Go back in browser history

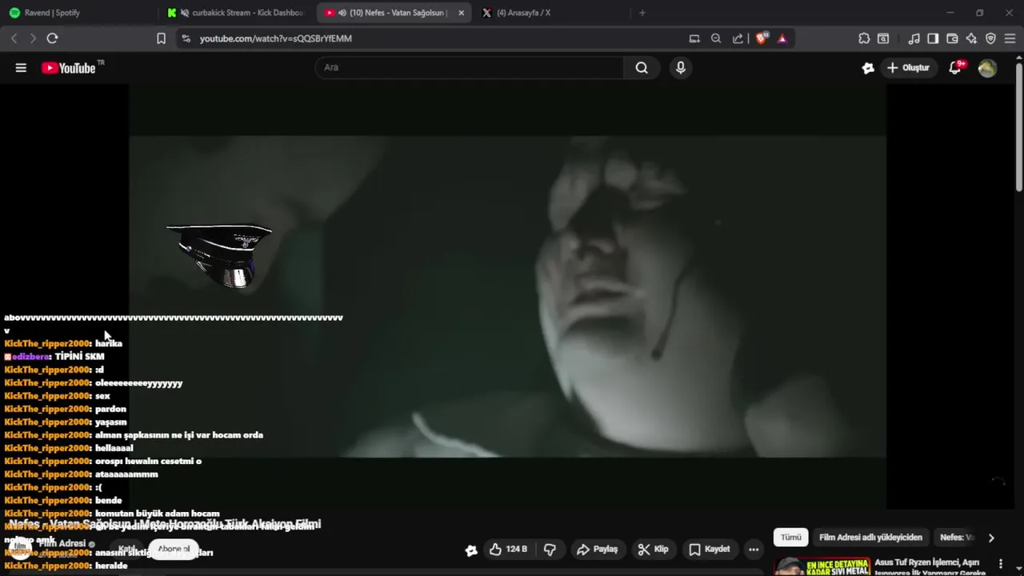point(14,38)
